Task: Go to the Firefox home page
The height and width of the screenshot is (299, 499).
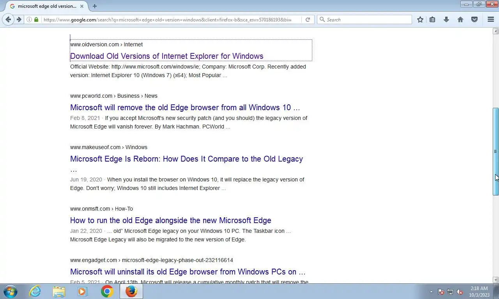Action: pos(460,19)
